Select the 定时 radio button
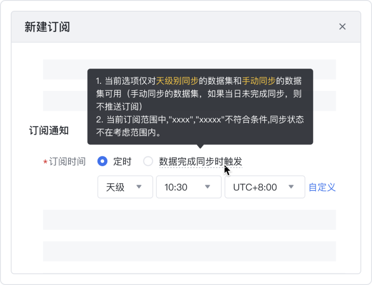This screenshot has height=285, width=372. coord(102,161)
